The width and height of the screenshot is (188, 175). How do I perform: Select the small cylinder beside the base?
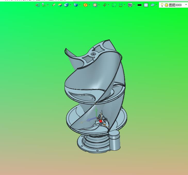pyautogui.click(x=115, y=140)
